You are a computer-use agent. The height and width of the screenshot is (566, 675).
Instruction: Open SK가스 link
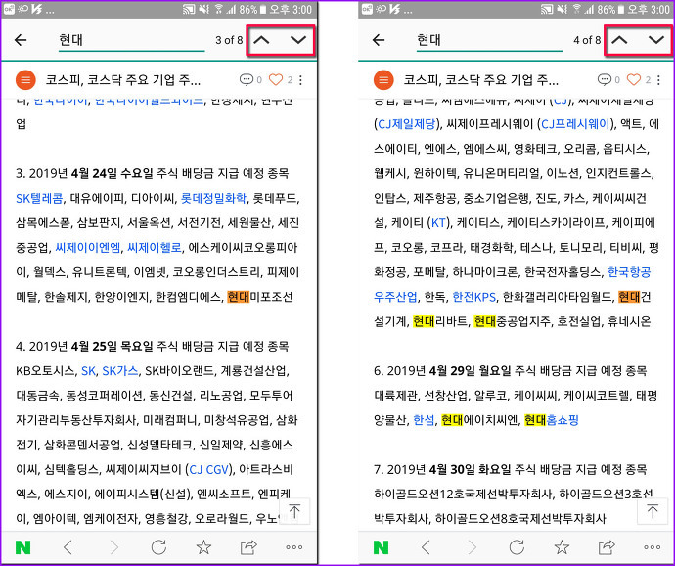pyautogui.click(x=120, y=371)
